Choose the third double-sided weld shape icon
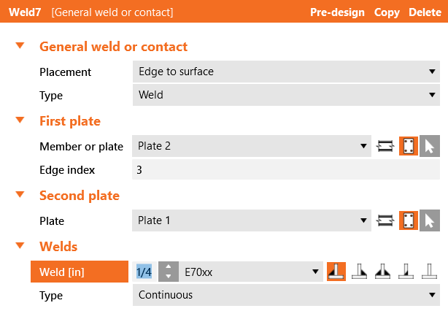The image size is (448, 311). [x=382, y=272]
